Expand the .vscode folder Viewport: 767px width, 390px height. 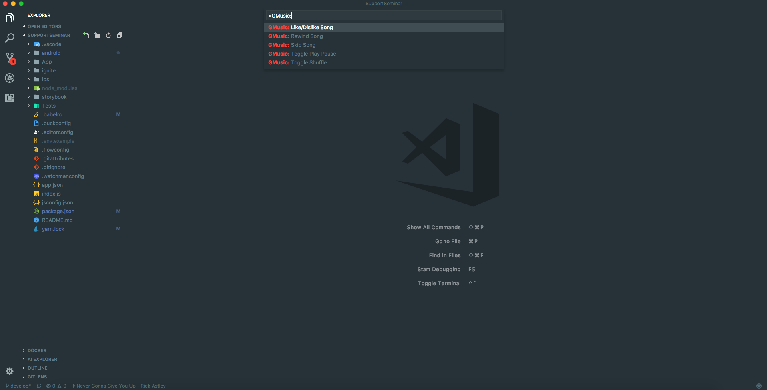click(52, 44)
